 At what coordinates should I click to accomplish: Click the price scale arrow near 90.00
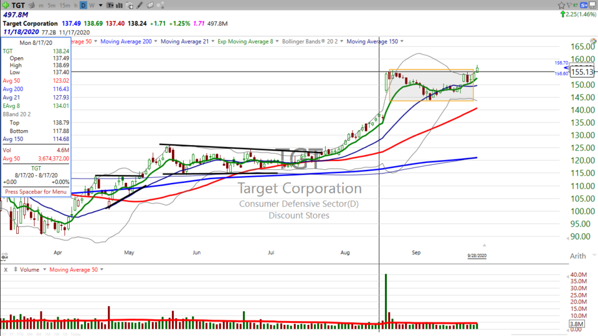pyautogui.click(x=567, y=238)
